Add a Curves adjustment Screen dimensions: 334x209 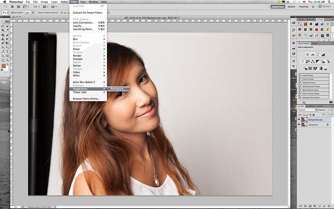(x=318, y=55)
